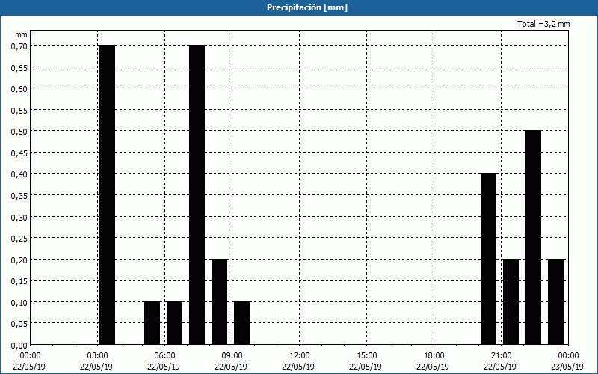
Task: Click the 0,10 bar just after 06:00
Action: (175, 323)
